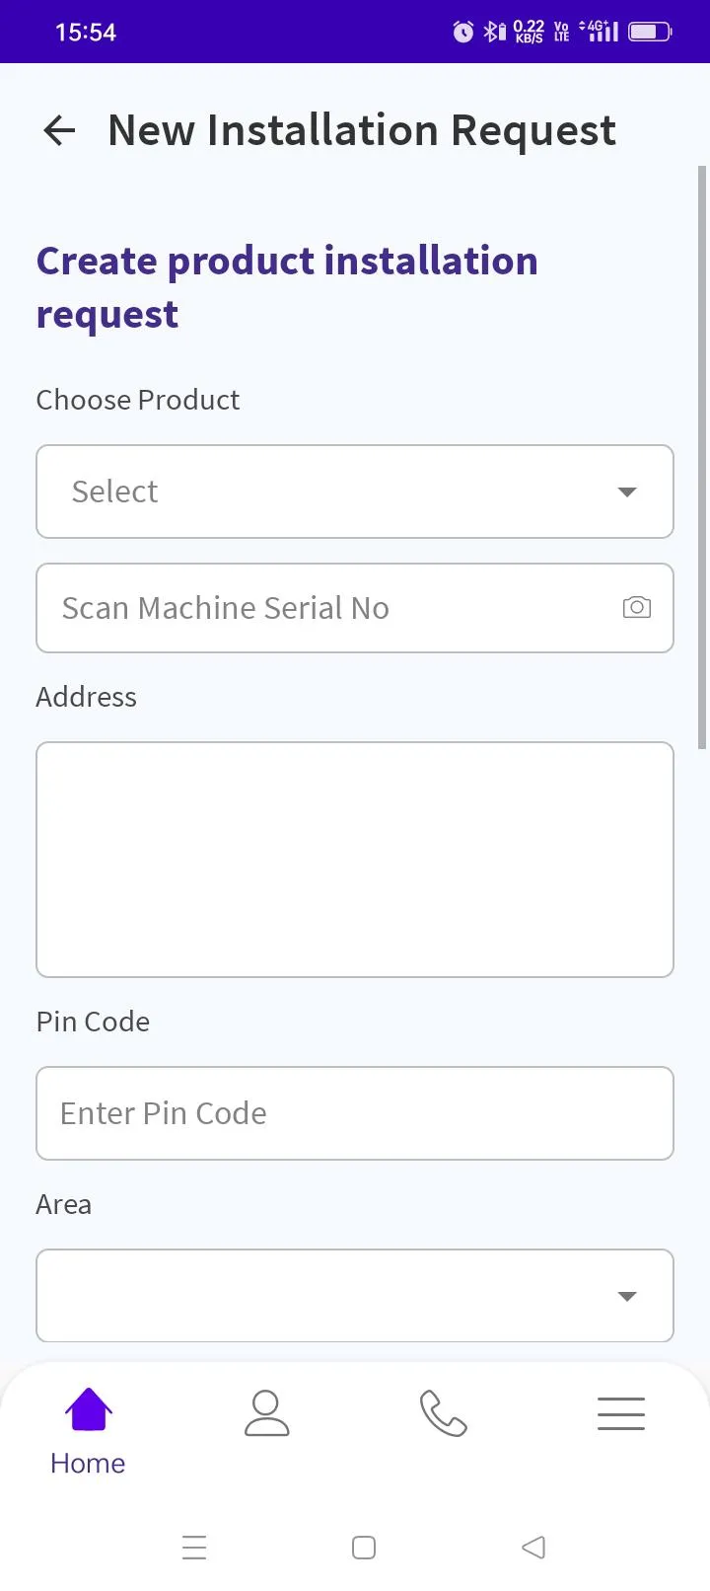Click inside the Address text area
710x1591 pixels.
[x=355, y=859]
